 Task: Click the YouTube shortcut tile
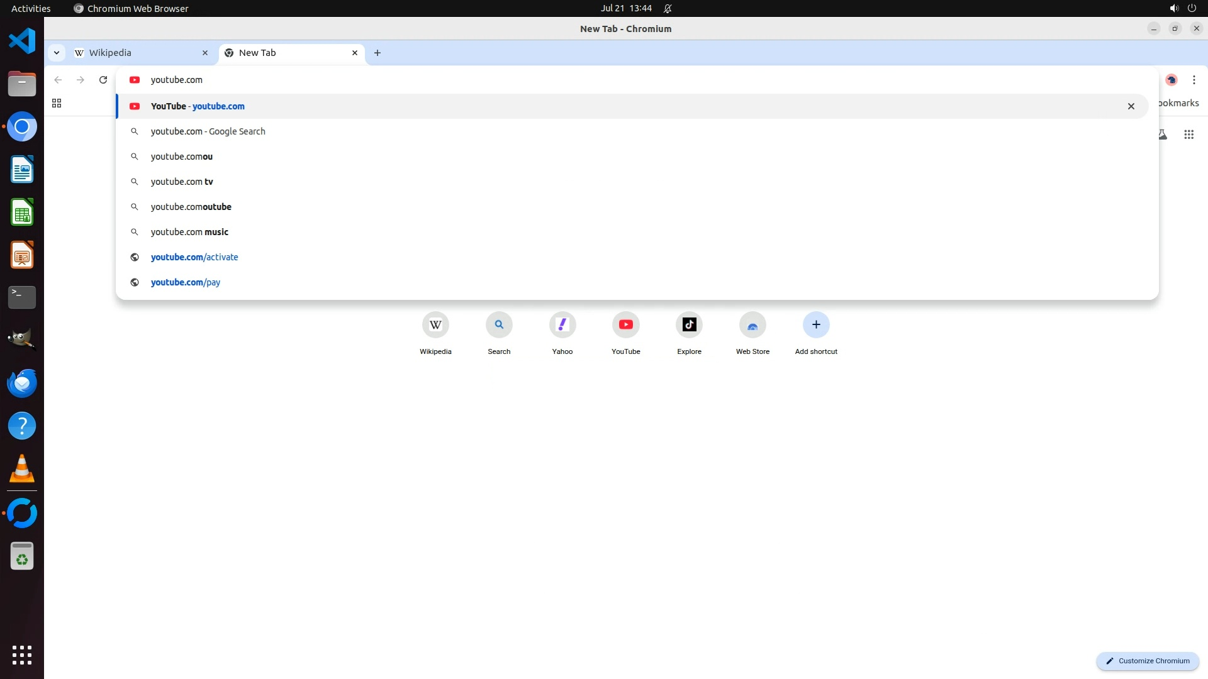click(x=625, y=325)
